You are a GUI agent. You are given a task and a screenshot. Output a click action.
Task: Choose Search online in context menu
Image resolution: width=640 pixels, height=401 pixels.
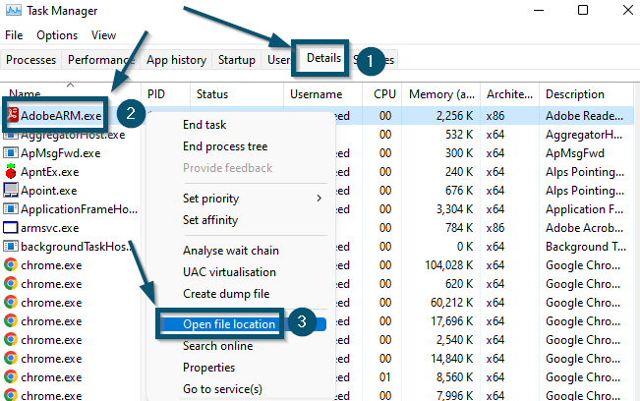point(218,346)
